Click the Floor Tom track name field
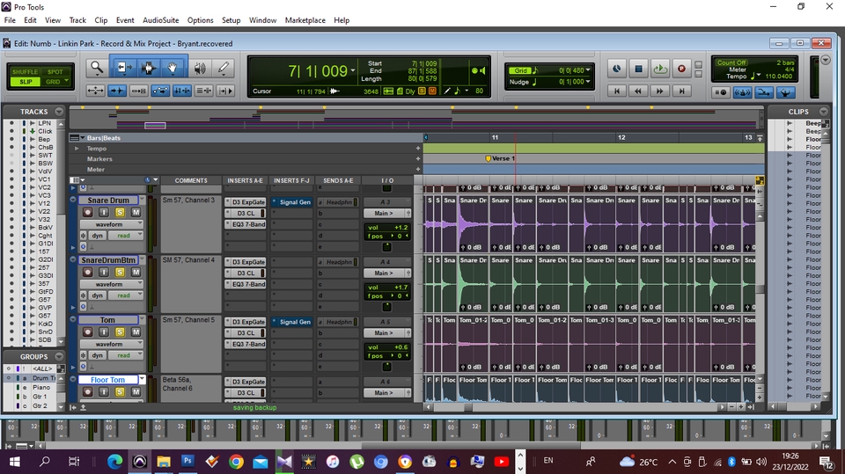The image size is (845, 474). pos(107,380)
